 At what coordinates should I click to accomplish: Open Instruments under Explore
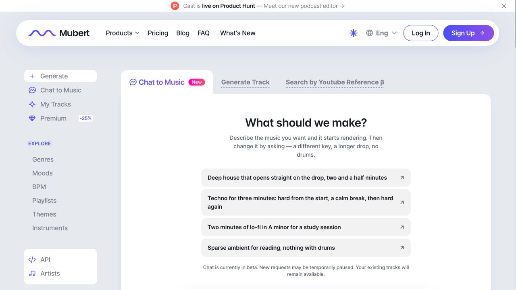click(50, 228)
